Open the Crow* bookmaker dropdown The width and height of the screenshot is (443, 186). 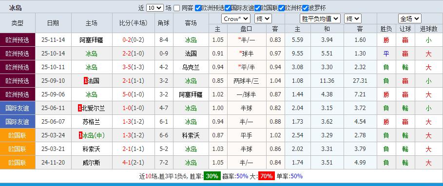click(x=235, y=19)
